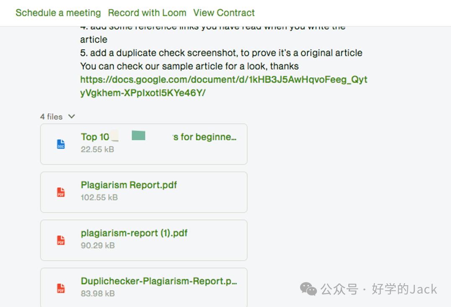
Task: Select the View Contract link
Action: [224, 13]
